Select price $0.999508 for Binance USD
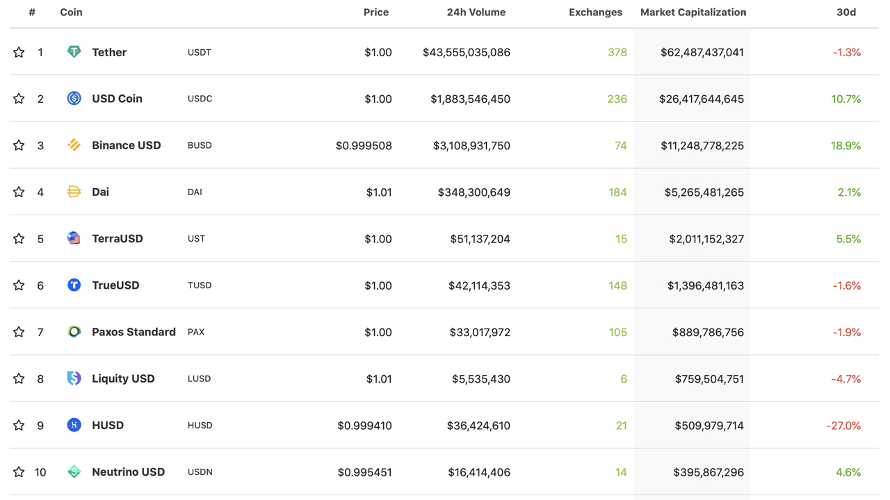Viewport: 890px width, 500px height. tap(364, 145)
